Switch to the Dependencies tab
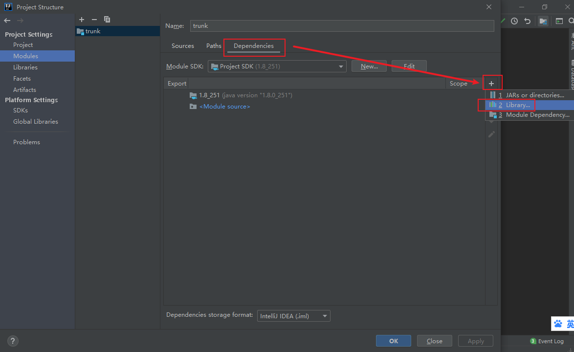Screen dimensions: 574x352 254,46
